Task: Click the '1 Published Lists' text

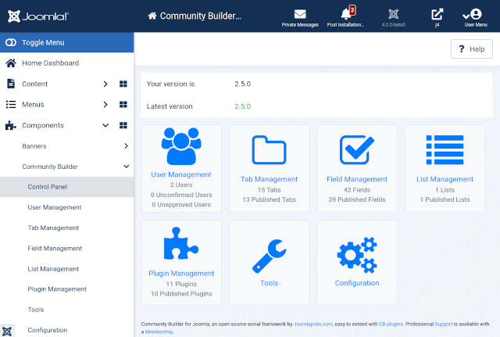Action: point(445,199)
